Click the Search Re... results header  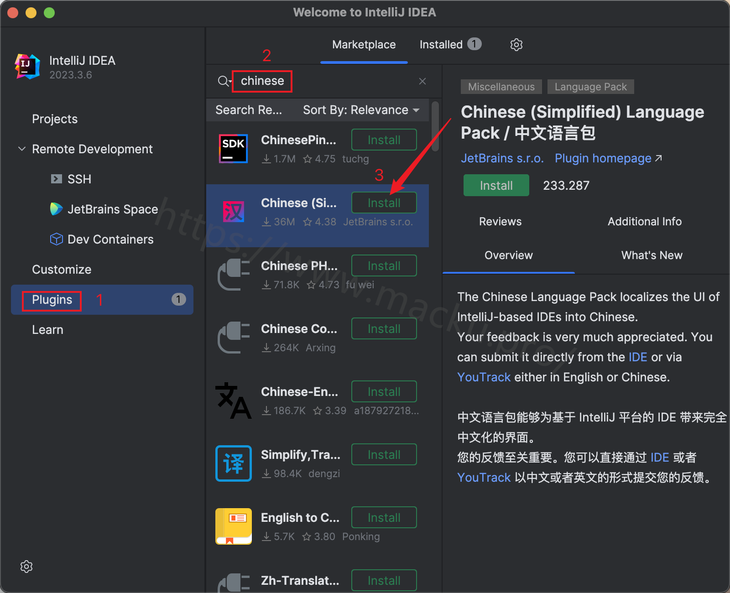(249, 110)
